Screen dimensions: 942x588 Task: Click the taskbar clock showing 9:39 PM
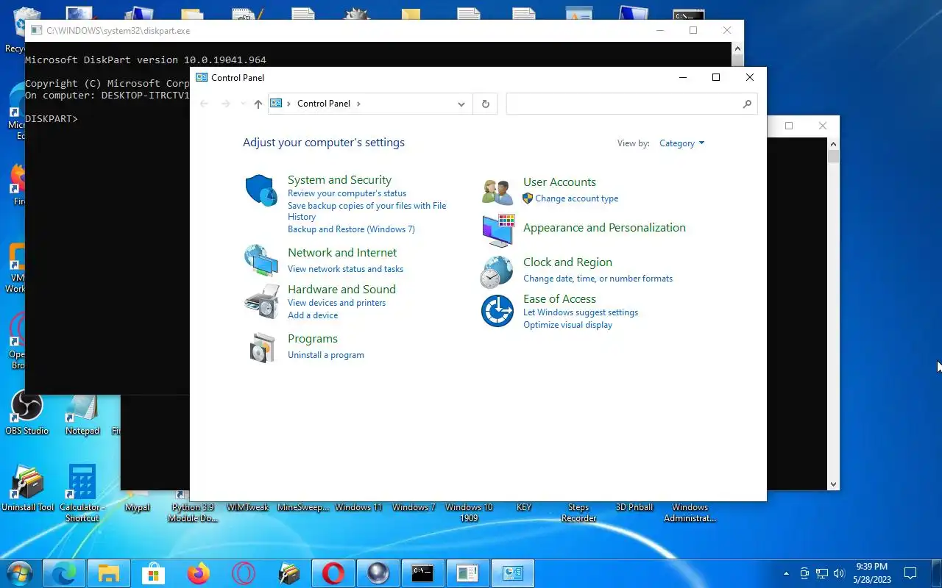point(871,573)
